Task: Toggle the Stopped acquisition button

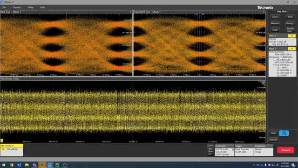Action: (x=285, y=150)
